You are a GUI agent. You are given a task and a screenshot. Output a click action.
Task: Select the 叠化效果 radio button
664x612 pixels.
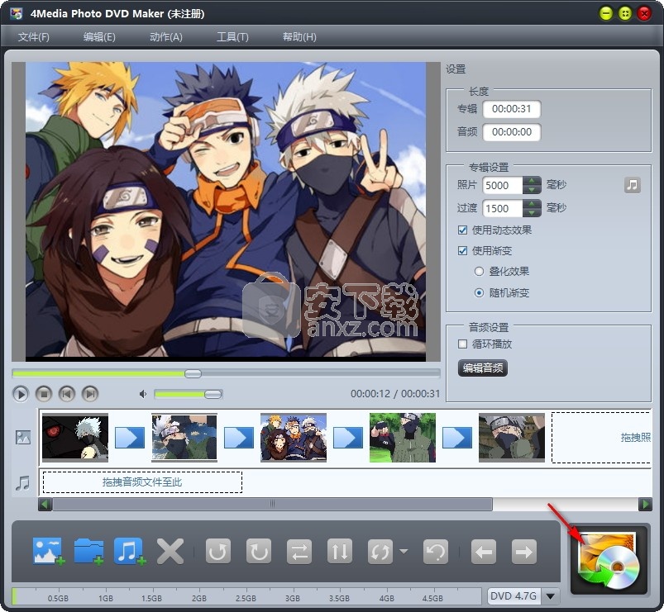[x=479, y=272]
